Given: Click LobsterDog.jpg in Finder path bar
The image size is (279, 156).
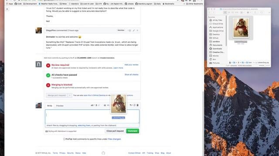Looking at the screenshot, I should (x=262, y=62).
